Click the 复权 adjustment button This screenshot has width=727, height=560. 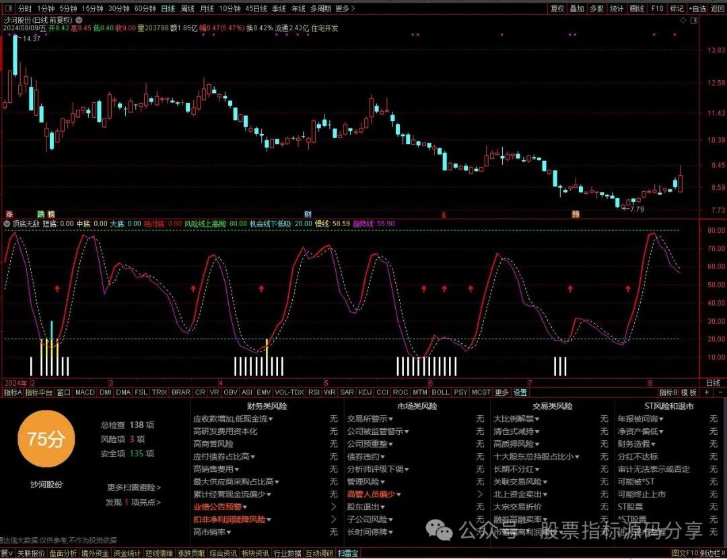click(x=557, y=8)
